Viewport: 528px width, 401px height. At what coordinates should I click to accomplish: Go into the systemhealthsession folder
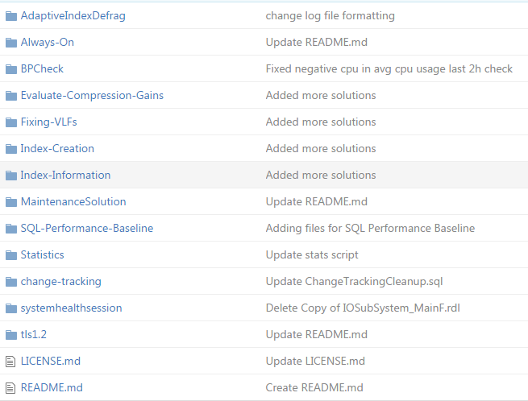(71, 308)
